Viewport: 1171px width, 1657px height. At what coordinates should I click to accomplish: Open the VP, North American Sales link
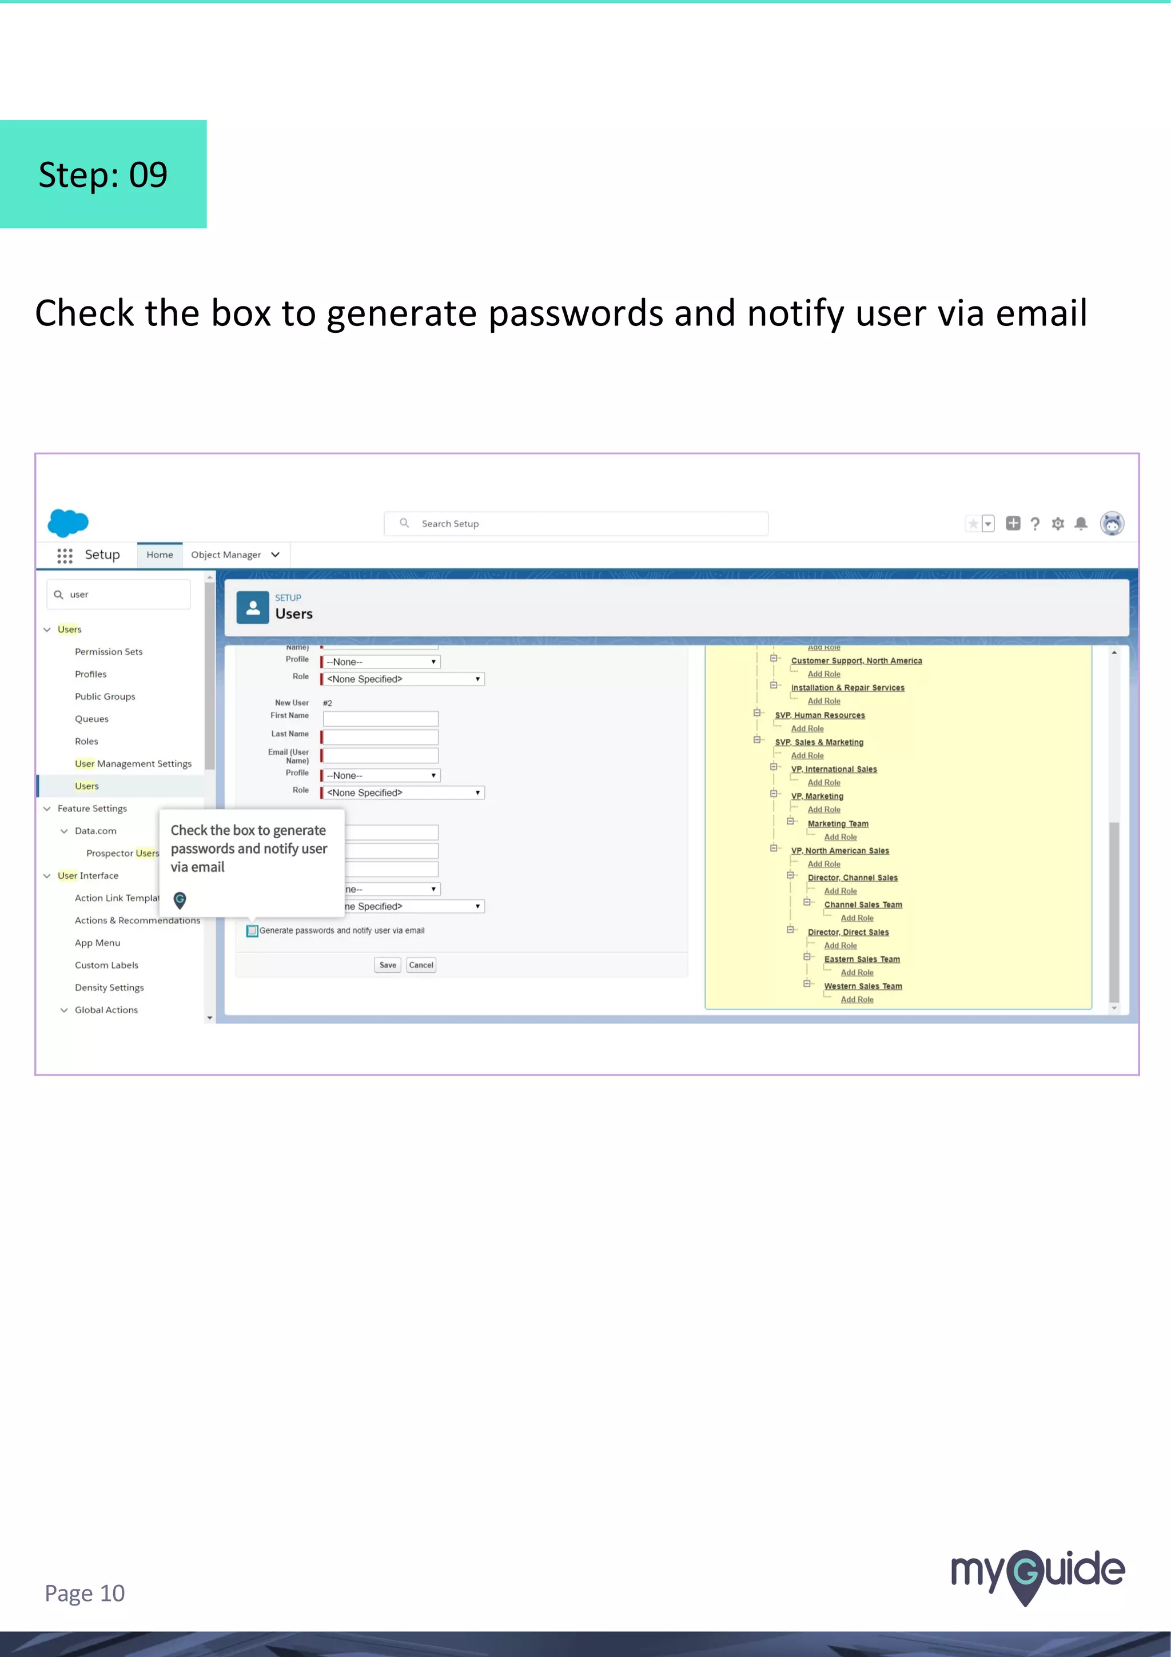[841, 851]
